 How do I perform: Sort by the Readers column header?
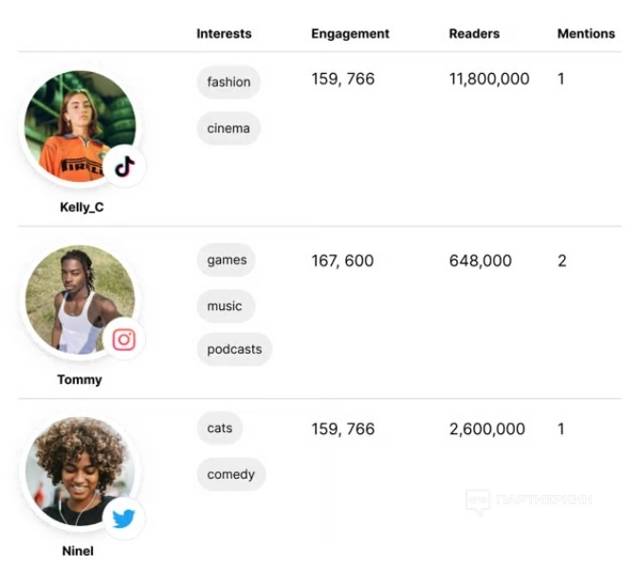click(x=475, y=33)
